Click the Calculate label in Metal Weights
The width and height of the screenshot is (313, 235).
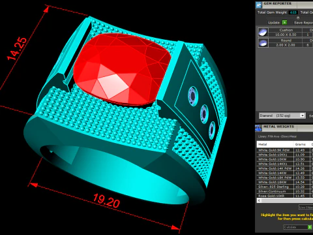[290, 227]
